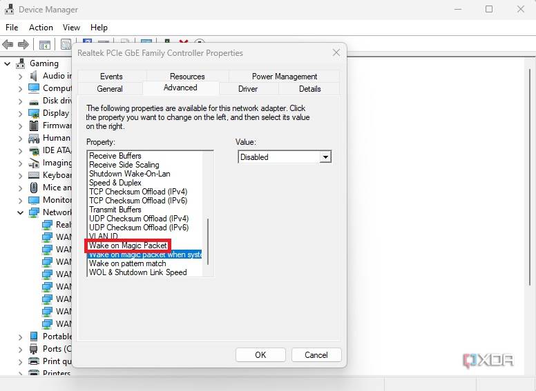Image resolution: width=536 pixels, height=391 pixels.
Task: Click the Print queues printer icon
Action: tap(34, 361)
